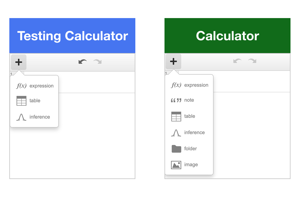The image size is (301, 200).
Task: Click the green Calculator title bar
Action: (228, 35)
